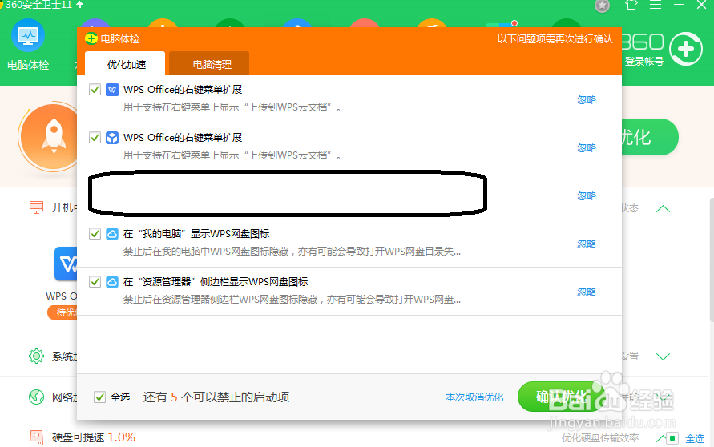Open the main menu hamburger icon
This screenshot has height=447, width=714.
[x=656, y=5]
